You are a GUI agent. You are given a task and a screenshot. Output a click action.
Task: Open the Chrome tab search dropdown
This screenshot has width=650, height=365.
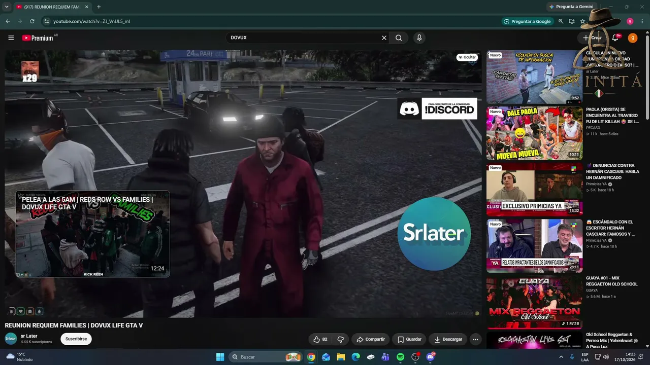(x=8, y=7)
